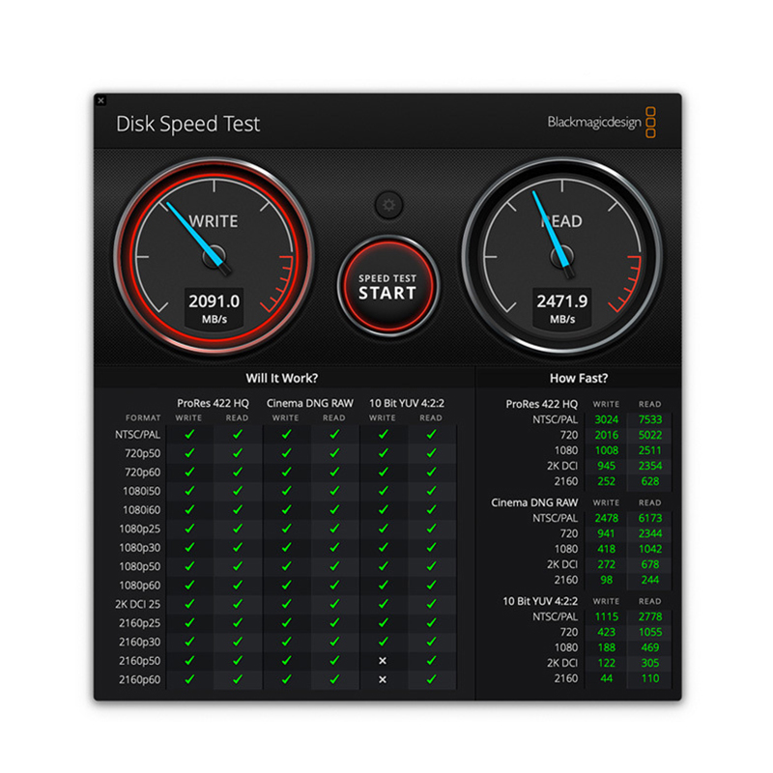The width and height of the screenshot is (773, 773).
Task: Click the 7533 ProRes NTSC/PAL read value
Action: click(649, 419)
